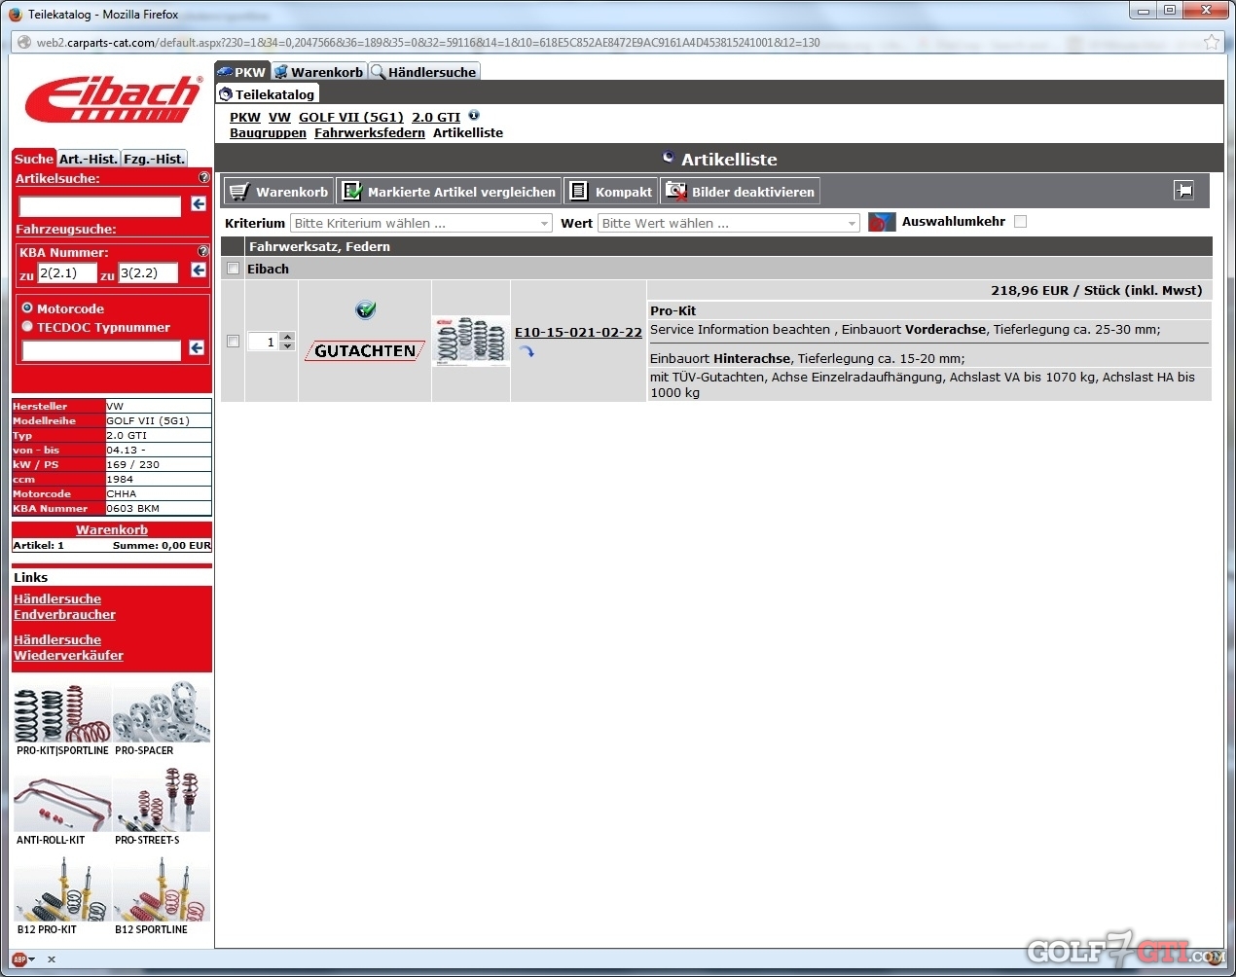Screen dimensions: 1236x977
Task: Open the ANTI-ROLL-KIT product image
Action: (x=62, y=803)
